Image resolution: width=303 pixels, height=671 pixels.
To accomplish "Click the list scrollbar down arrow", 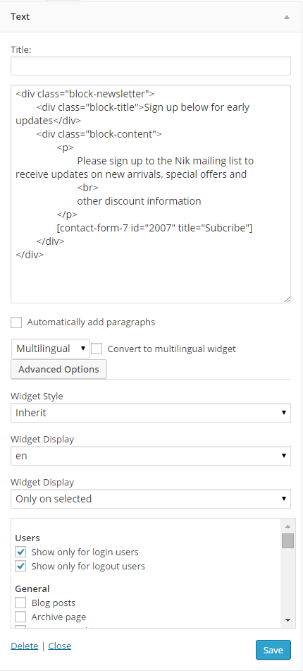I will point(287,619).
